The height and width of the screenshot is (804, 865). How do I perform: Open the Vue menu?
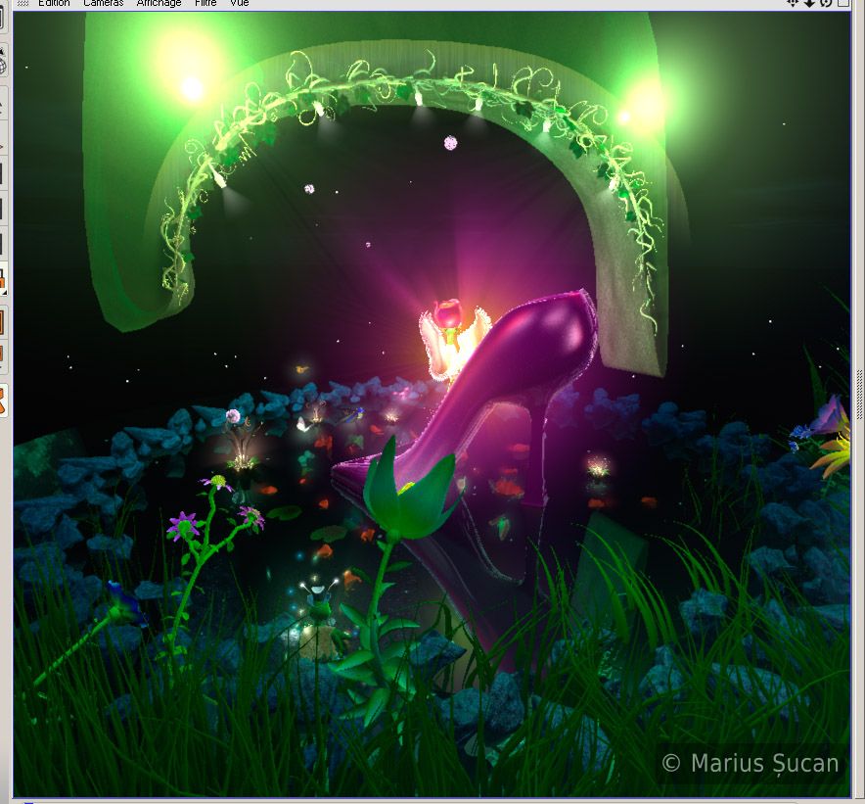[239, 3]
